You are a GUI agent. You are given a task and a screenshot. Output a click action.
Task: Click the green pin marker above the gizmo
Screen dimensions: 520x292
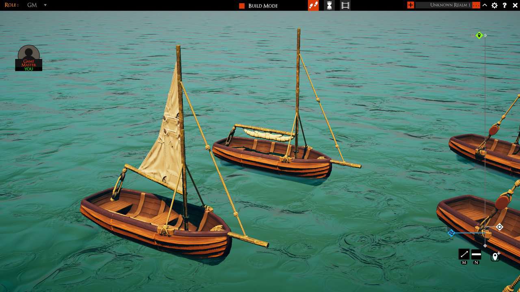(x=479, y=35)
